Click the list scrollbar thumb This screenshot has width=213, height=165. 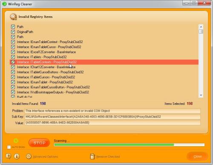point(201,32)
